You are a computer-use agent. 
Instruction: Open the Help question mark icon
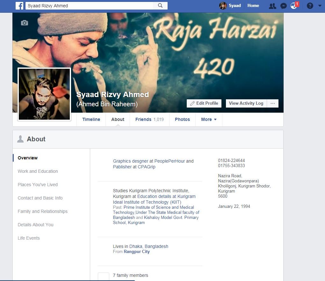[x=310, y=5]
